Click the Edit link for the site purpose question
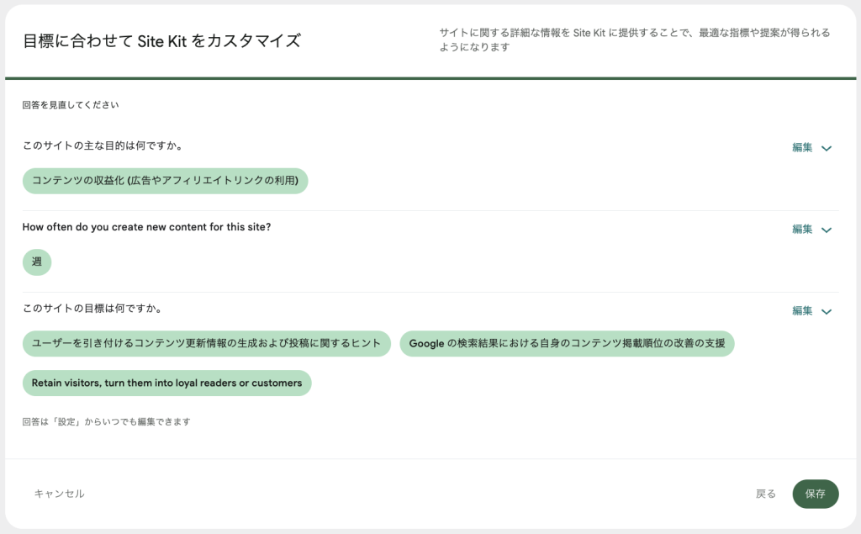The height and width of the screenshot is (534, 861). pos(802,147)
